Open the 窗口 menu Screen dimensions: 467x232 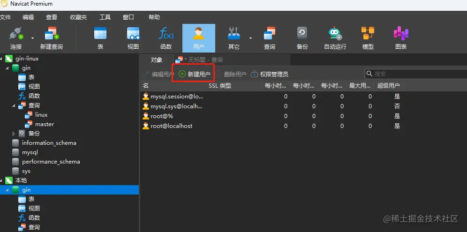[128, 17]
